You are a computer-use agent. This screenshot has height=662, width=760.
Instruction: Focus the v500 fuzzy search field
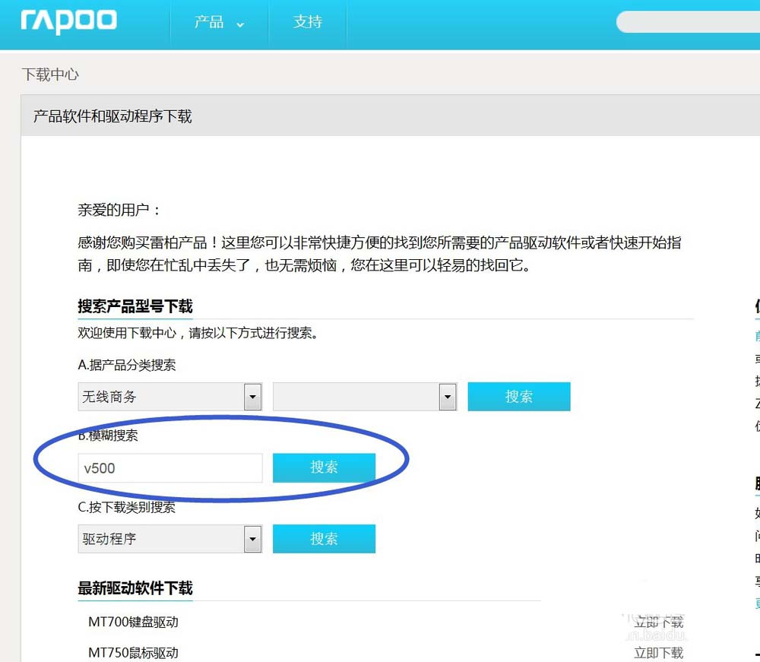170,468
